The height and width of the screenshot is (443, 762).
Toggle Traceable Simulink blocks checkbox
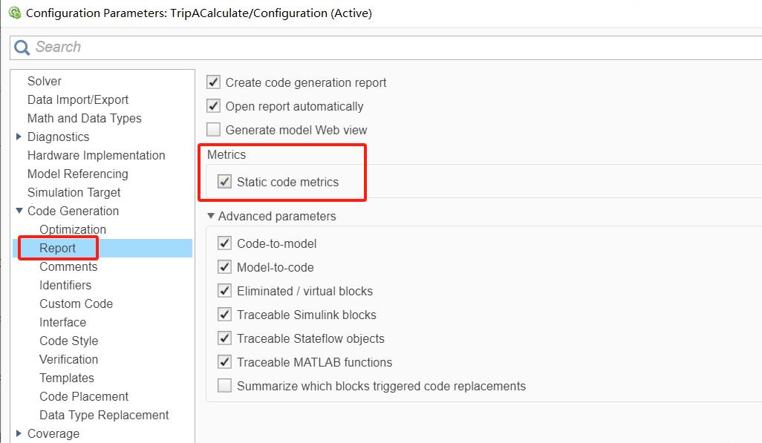pos(224,315)
